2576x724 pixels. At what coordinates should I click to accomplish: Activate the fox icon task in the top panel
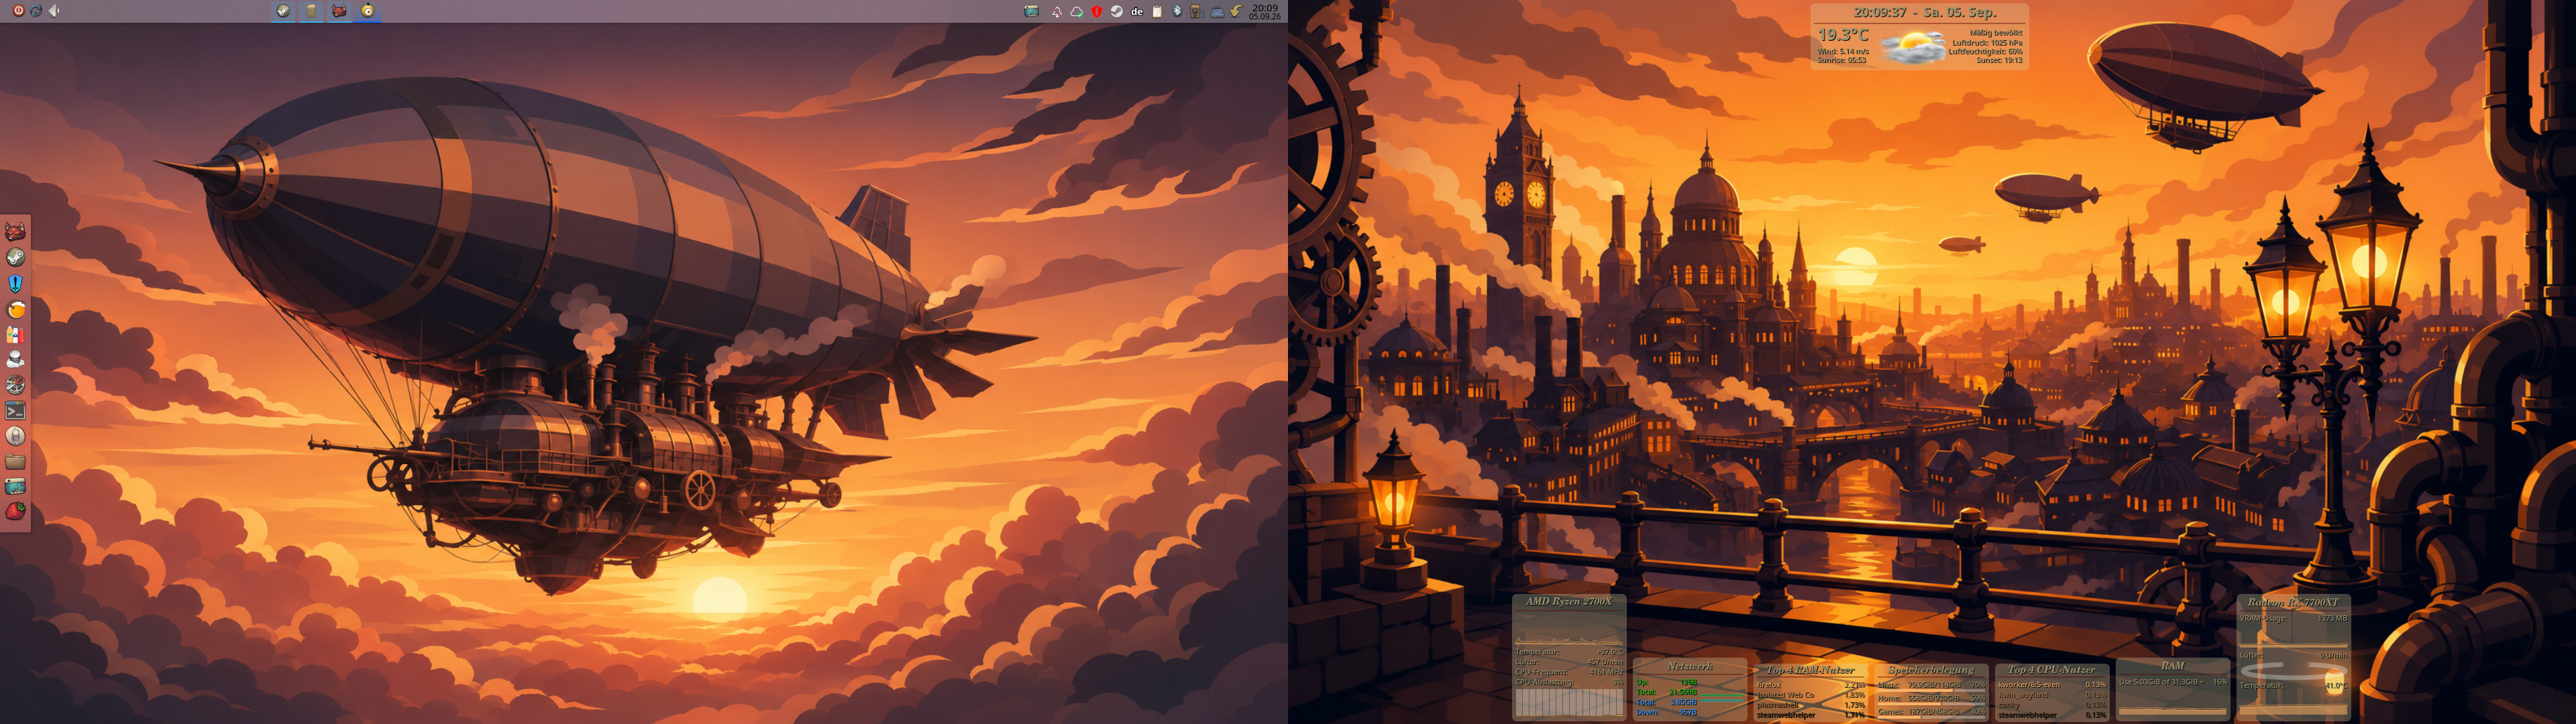tap(340, 11)
